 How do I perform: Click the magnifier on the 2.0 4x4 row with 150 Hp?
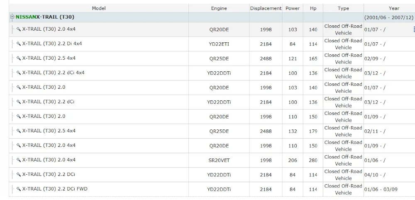click(x=19, y=146)
